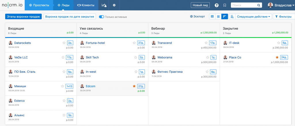Star the Fortuna-hotel lead
Image resolution: width=295 pixels, height=126 pixels.
point(134,43)
